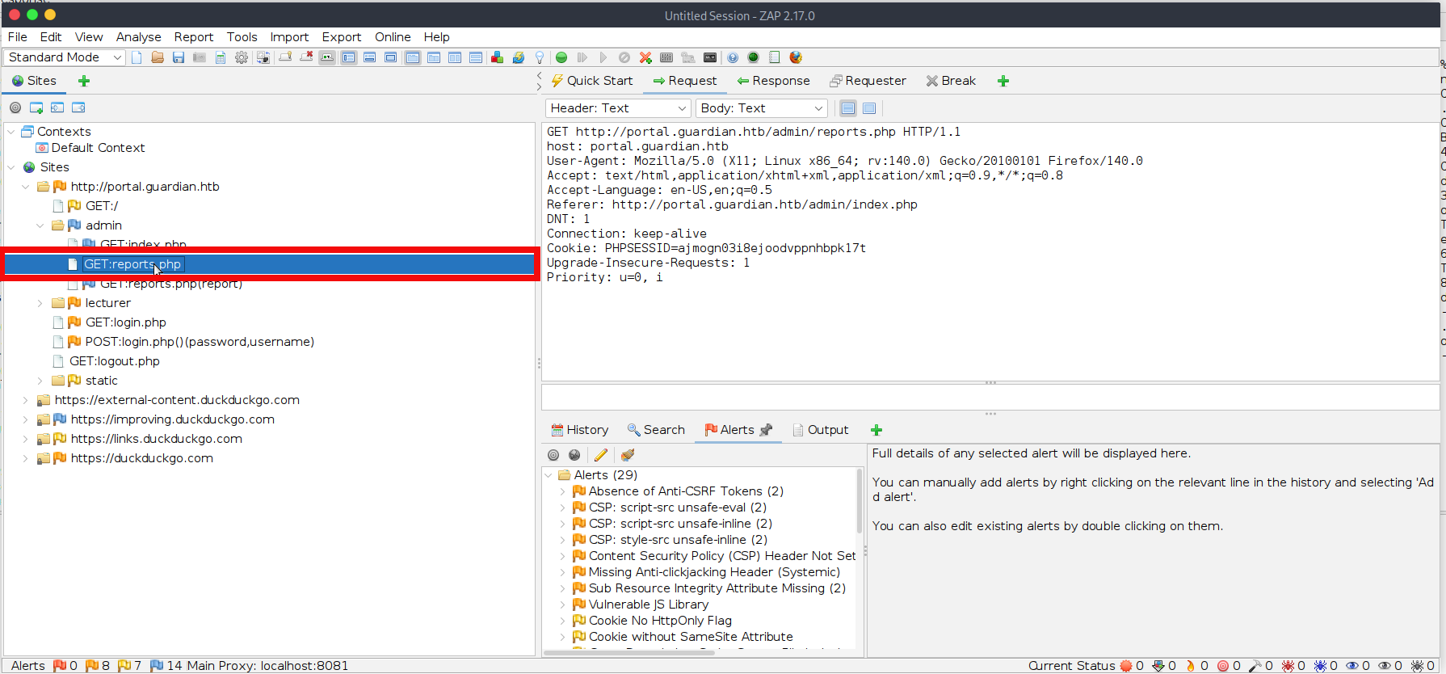Open the Standard Mode dropdown
The image size is (1446, 674).
coord(65,57)
